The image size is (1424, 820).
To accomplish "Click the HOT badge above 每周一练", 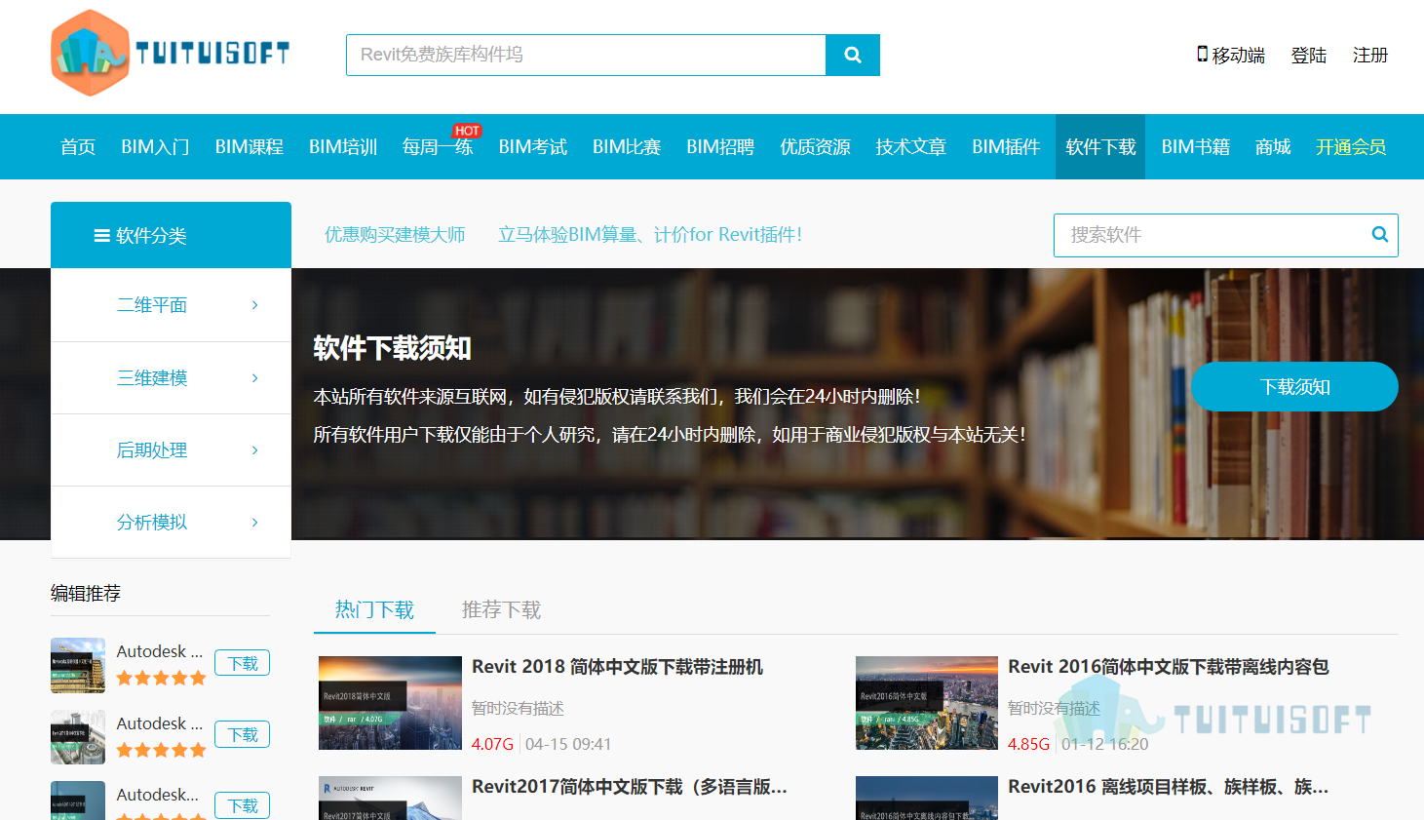I will coord(467,131).
